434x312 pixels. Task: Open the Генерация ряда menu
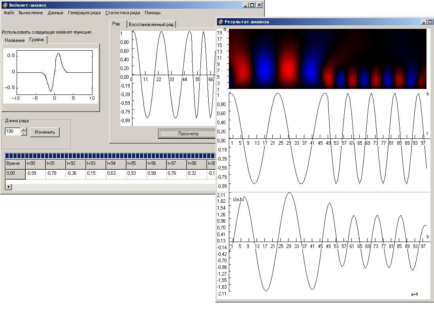[x=84, y=13]
